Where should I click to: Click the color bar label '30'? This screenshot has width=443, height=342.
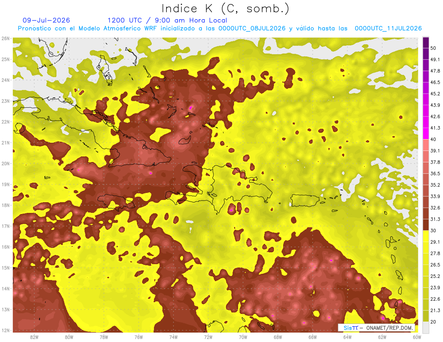(433, 231)
